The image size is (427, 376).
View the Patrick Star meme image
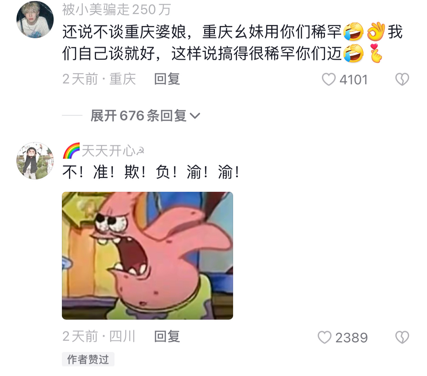pyautogui.click(x=147, y=256)
